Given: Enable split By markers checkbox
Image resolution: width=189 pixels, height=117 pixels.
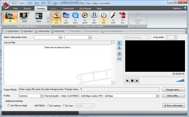Looking at the screenshot, I should (x=49, y=106).
